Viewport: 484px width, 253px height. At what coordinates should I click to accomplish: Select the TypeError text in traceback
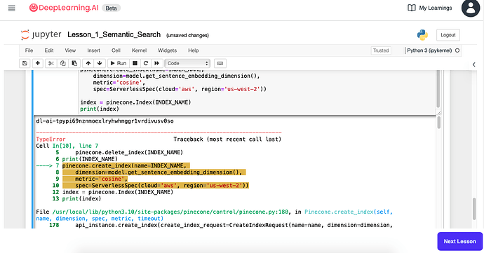coord(51,139)
